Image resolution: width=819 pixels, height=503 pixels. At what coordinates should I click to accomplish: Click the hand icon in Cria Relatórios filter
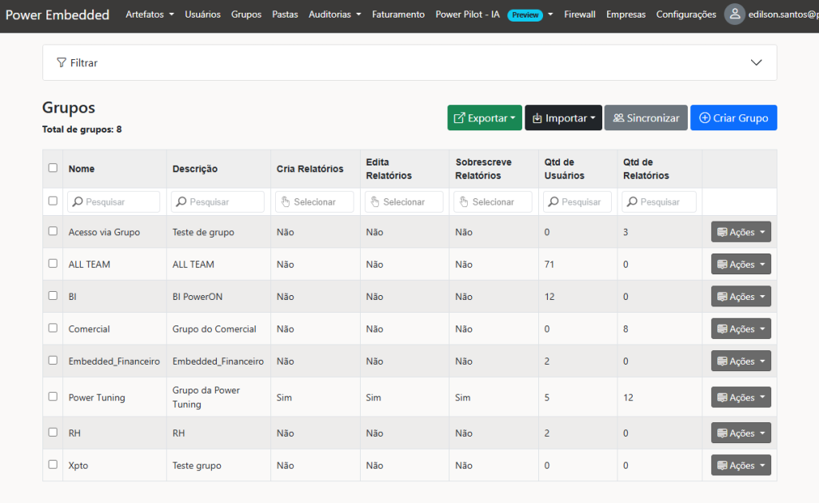click(x=286, y=202)
